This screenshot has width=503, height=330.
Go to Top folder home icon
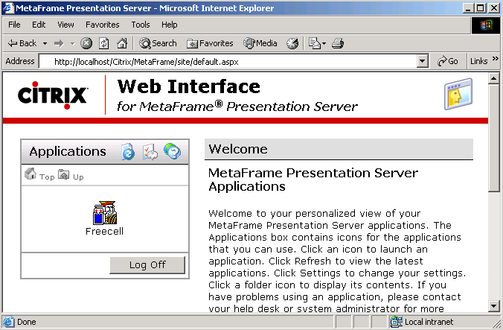31,174
